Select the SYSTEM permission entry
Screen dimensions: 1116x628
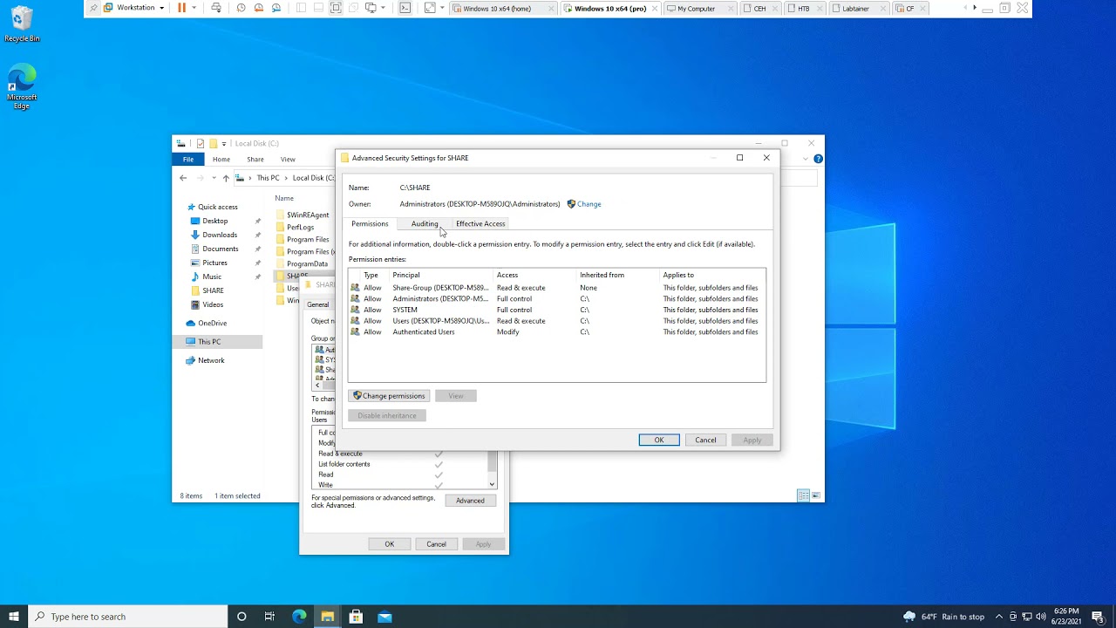coord(556,310)
